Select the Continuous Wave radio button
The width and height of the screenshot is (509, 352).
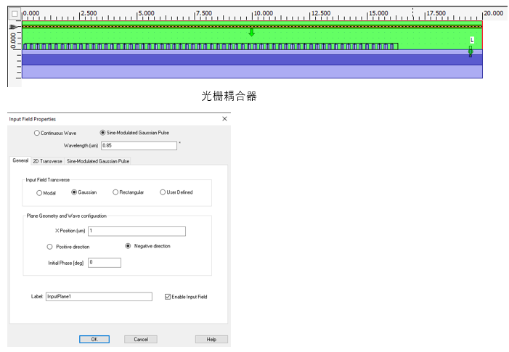(37, 133)
